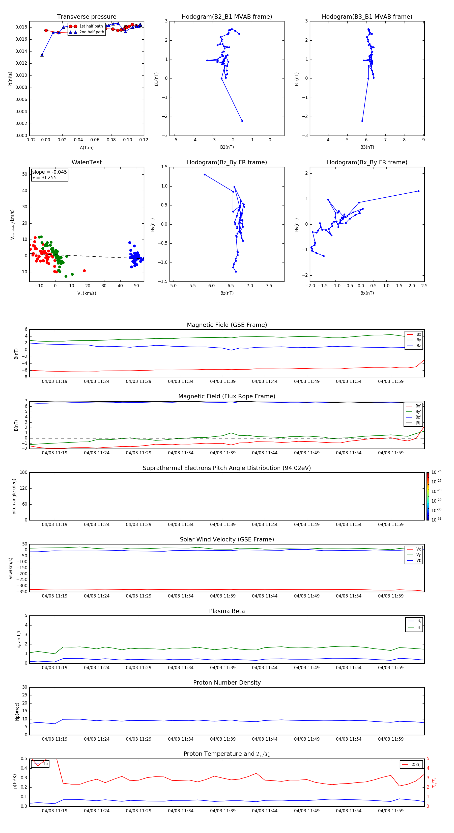Click the "B3(nT)" x-axis label
The width and height of the screenshot is (454, 833).
point(367,147)
